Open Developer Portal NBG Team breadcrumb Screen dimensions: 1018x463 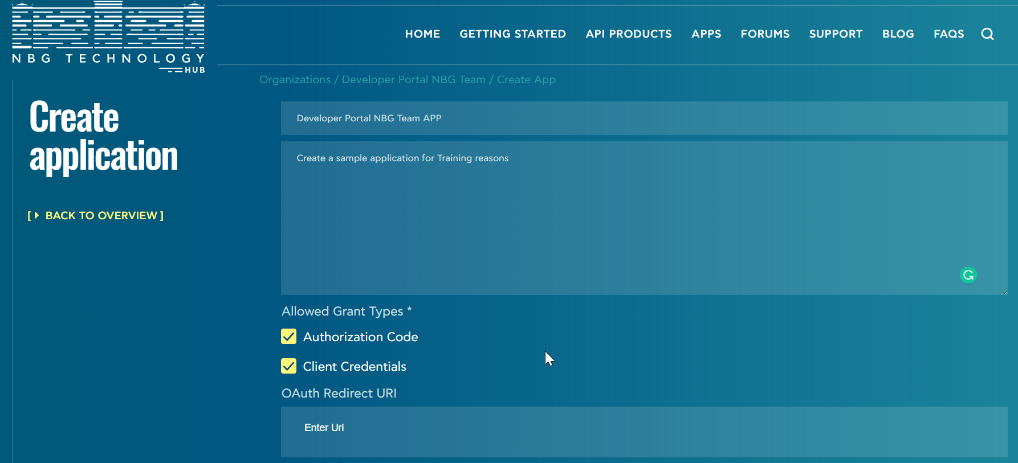[x=413, y=80]
